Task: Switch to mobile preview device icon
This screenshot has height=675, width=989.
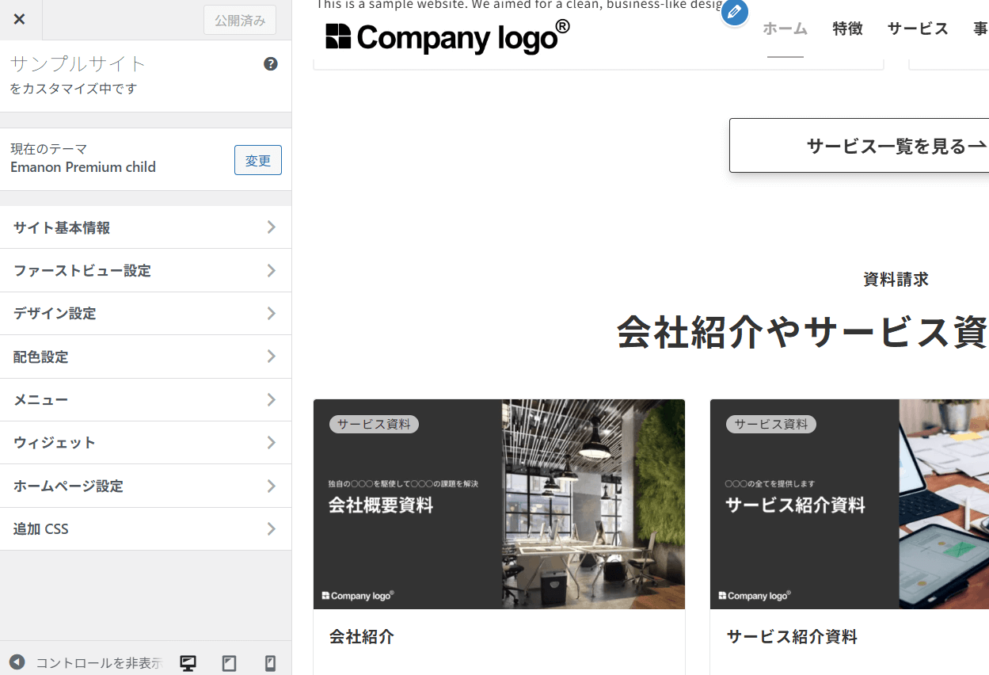Action: (270, 663)
